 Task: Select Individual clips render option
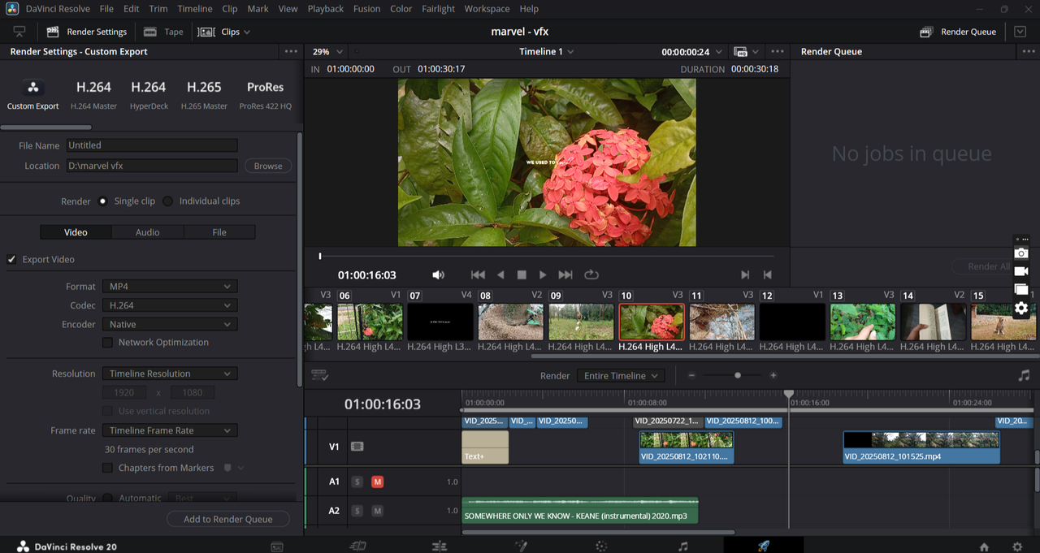[167, 201]
